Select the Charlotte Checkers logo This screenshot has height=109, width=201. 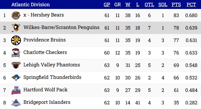tap(16, 53)
